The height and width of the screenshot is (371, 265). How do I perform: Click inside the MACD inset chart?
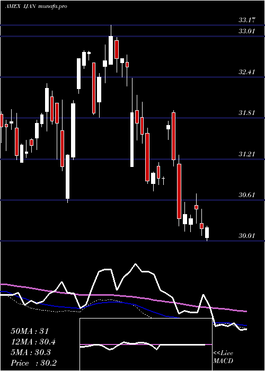click(x=146, y=344)
